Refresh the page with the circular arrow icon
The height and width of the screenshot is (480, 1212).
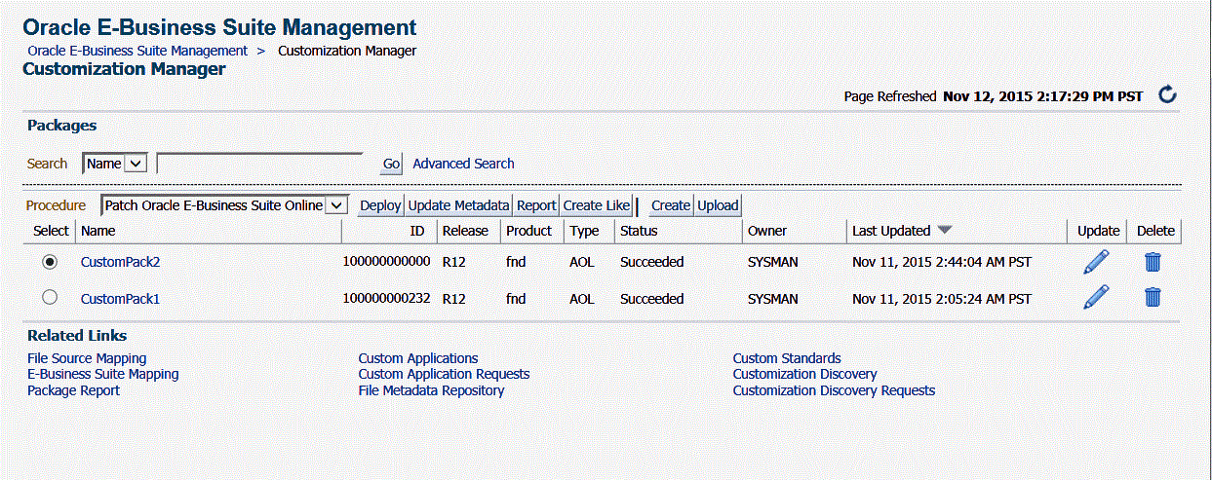1167,94
